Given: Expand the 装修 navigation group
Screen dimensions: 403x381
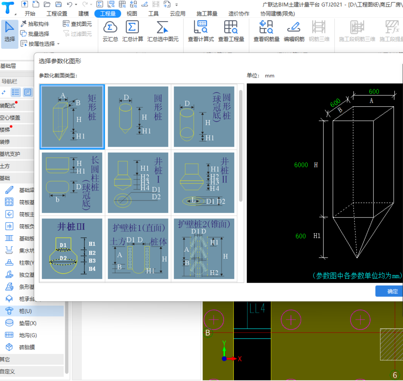Looking at the screenshot, I should tap(17, 142).
